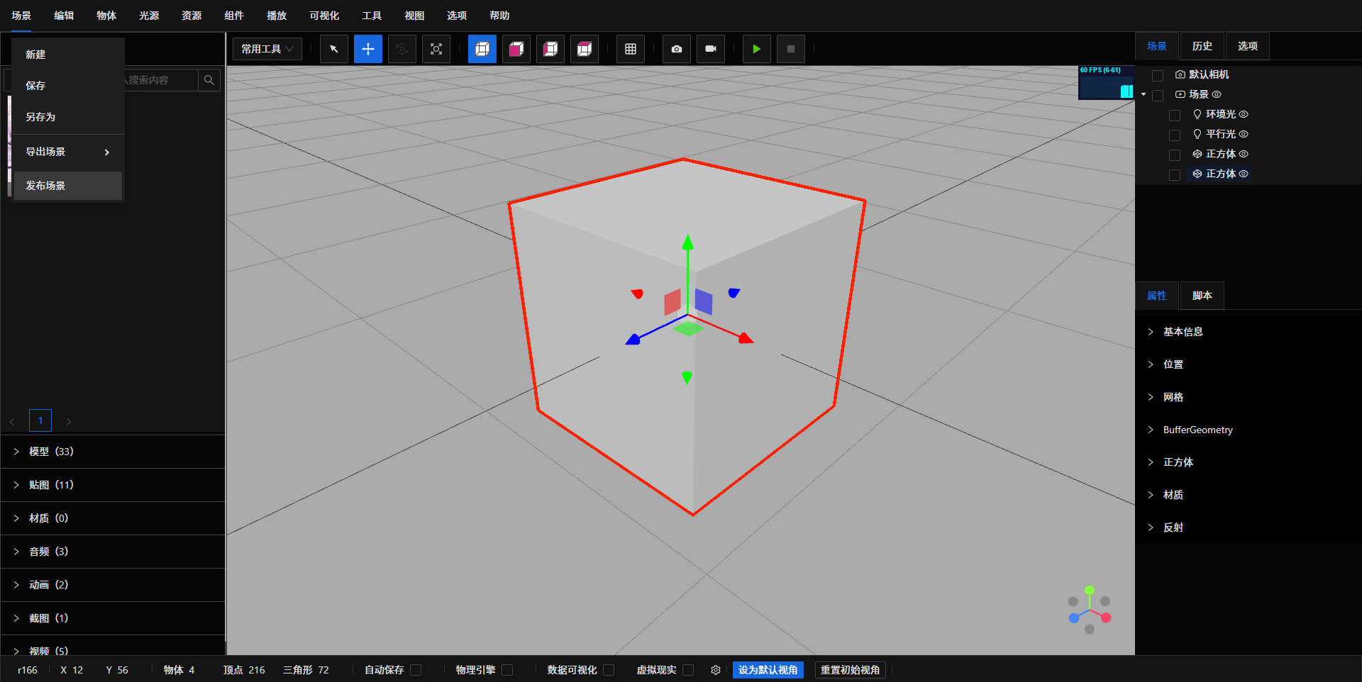Screen dimensions: 1362x682
Task: Switch to perspective wireframe cube view
Action: 482,49
